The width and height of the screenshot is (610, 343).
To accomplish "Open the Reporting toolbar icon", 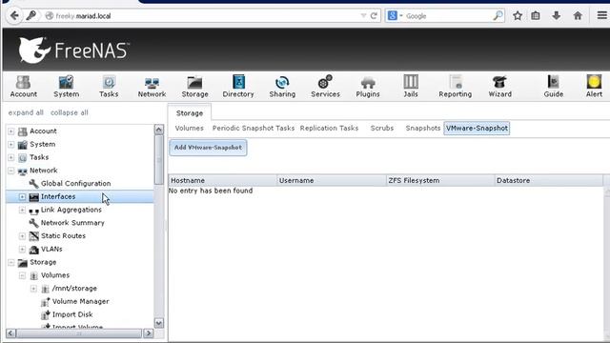I will pos(456,86).
